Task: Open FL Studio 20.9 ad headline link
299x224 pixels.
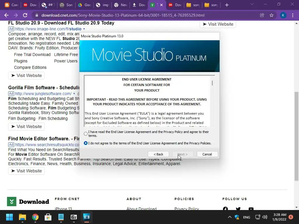Action: tap(61, 23)
